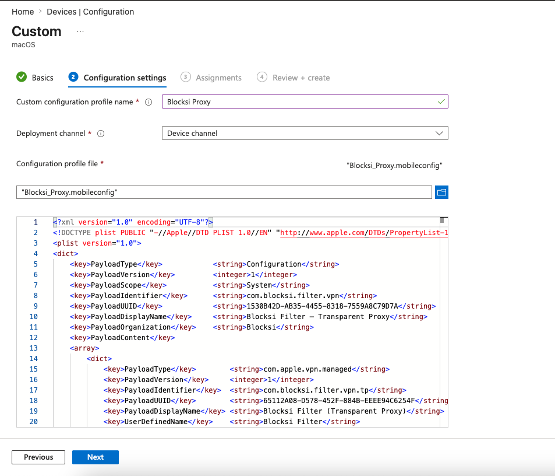Click line number 1 in editor
Viewport: 555px width, 476px height.
36,222
